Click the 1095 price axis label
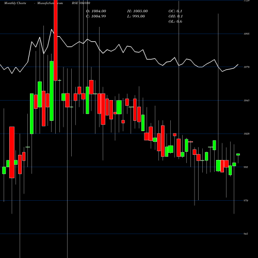The image size is (258, 258). (x=247, y=34)
